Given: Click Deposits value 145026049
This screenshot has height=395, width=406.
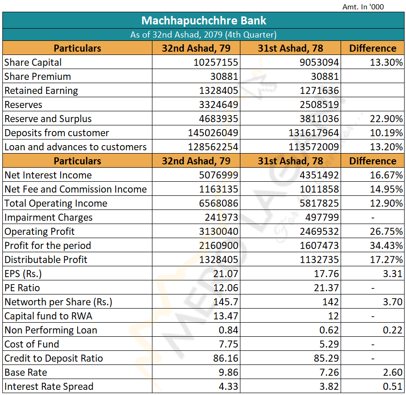Looking at the screenshot, I should point(213,133).
